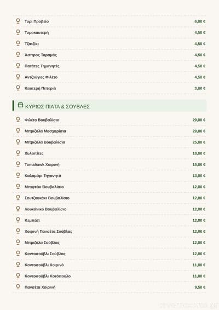Select the Κοντοσούβλι Κοτόπουλο item
The height and width of the screenshot is (310, 219).
109,276
